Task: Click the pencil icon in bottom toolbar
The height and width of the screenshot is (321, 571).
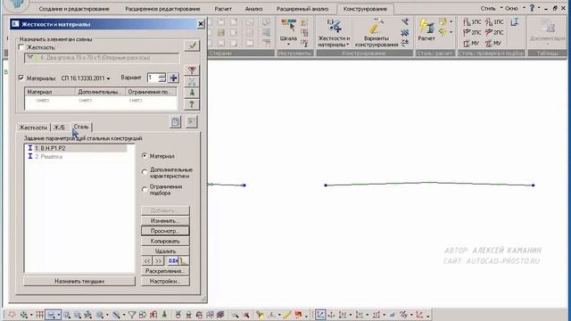Action: click(x=287, y=315)
